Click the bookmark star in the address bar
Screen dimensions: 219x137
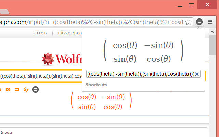[x=189, y=22]
